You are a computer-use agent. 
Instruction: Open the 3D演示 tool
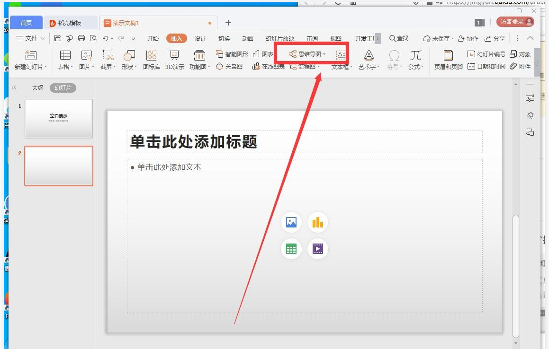point(174,60)
